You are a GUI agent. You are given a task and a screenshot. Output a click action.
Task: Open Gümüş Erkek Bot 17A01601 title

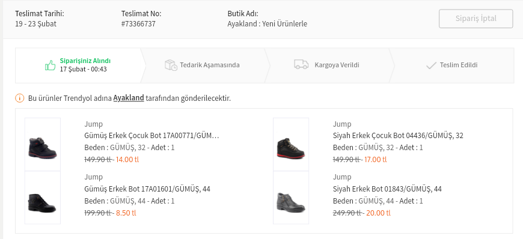pyautogui.click(x=147, y=189)
